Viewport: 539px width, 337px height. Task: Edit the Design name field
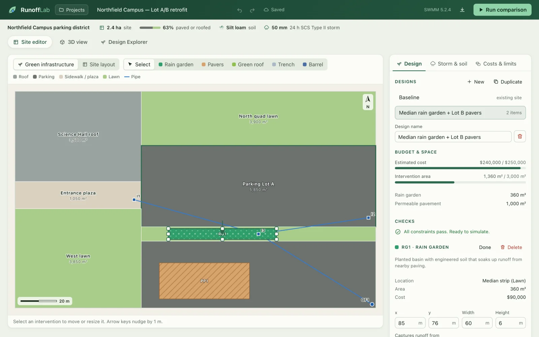click(x=453, y=137)
